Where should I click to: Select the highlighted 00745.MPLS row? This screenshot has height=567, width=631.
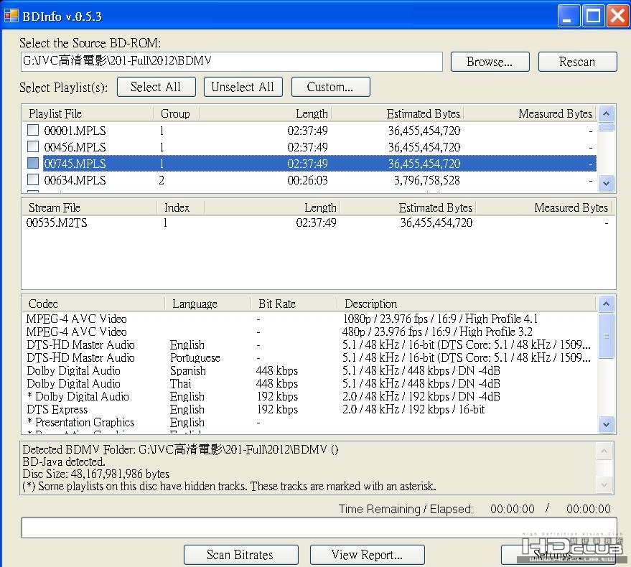(309, 164)
